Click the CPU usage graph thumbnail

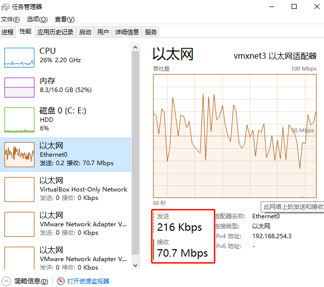tap(19, 58)
